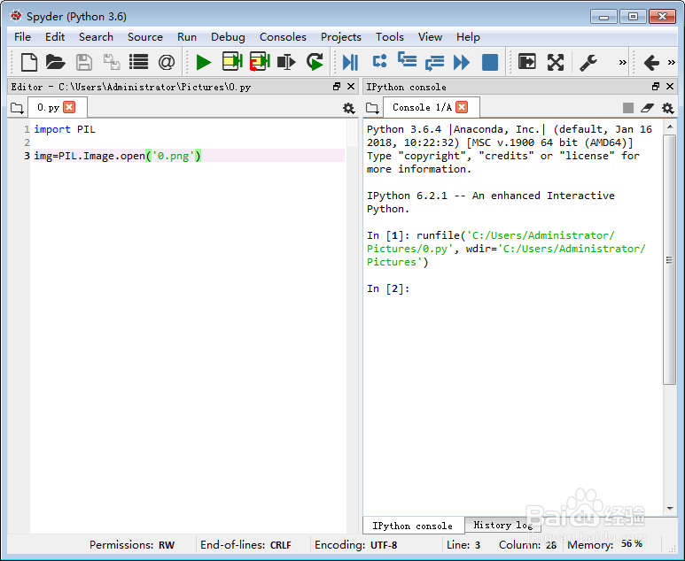
Task: Save all files toolbar icon
Action: click(x=112, y=62)
